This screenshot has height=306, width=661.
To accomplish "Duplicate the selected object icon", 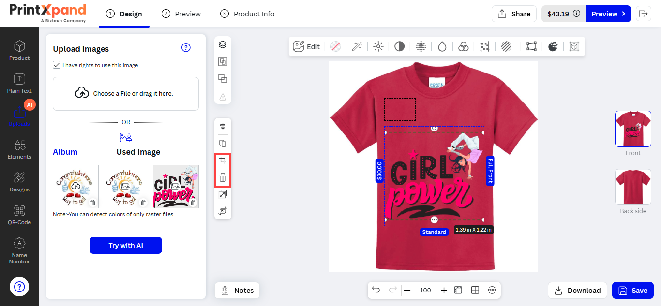I will tap(223, 144).
